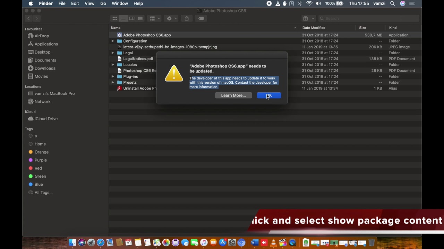The width and height of the screenshot is (444, 249).
Task: Open Movies in the sidebar
Action: (x=41, y=76)
